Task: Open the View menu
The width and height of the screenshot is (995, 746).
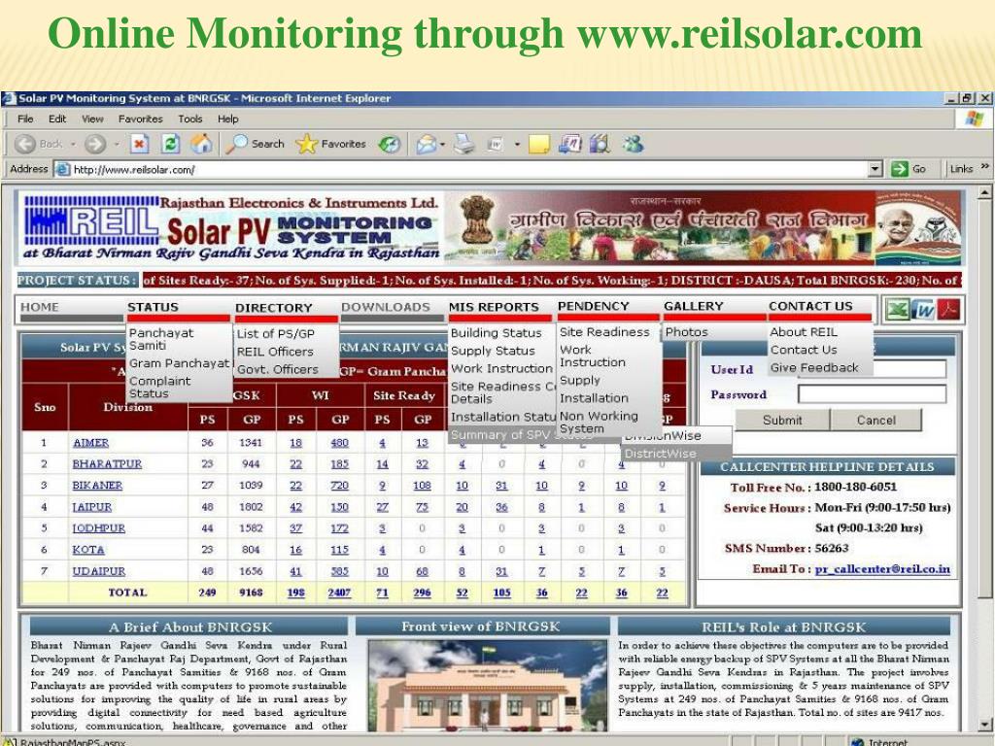Action: [92, 119]
